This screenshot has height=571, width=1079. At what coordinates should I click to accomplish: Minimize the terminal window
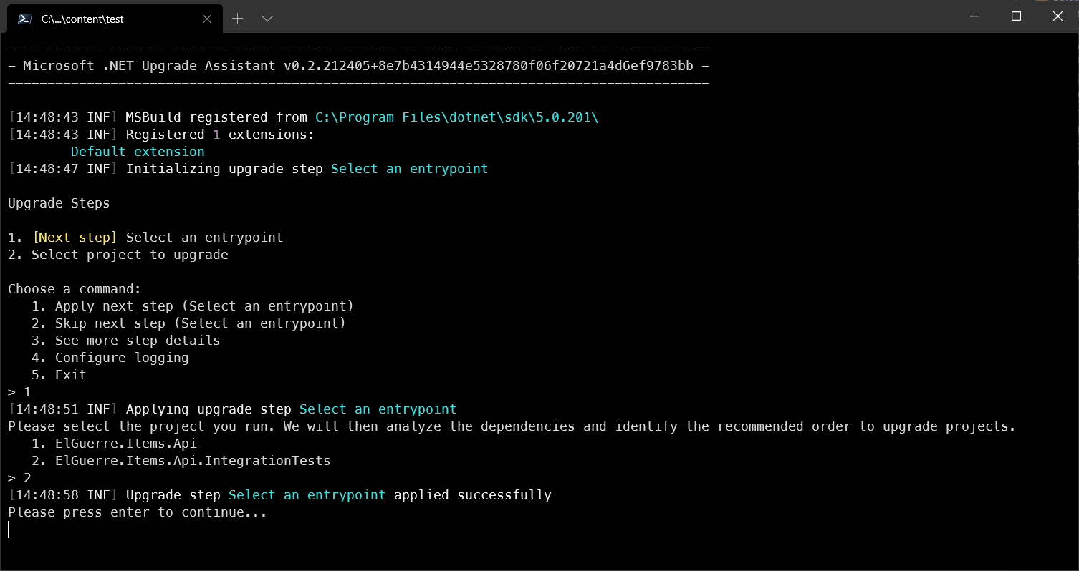point(974,16)
